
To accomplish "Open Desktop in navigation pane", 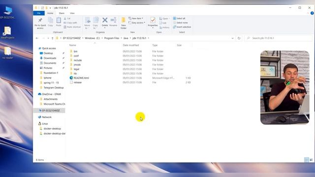I will point(48,53).
